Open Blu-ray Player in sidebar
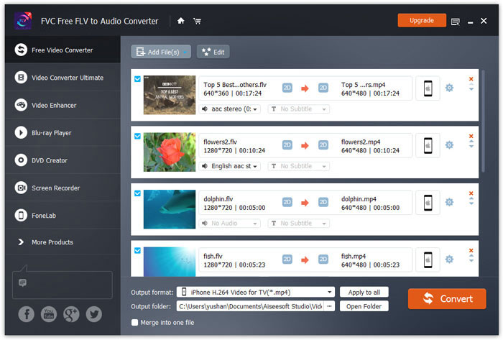Screen dimensions: 503x340 pos(63,133)
